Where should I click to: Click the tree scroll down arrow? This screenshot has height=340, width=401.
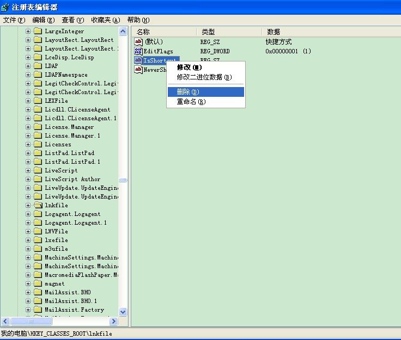123,312
